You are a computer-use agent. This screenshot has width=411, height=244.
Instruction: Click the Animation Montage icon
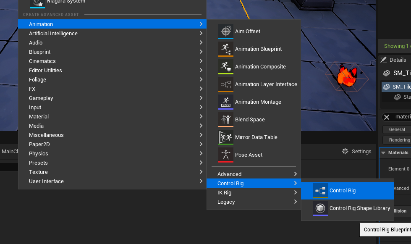(x=226, y=102)
